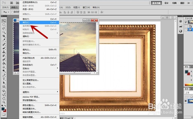Choose 剪切(T) from the Edit menu

(x=40, y=19)
